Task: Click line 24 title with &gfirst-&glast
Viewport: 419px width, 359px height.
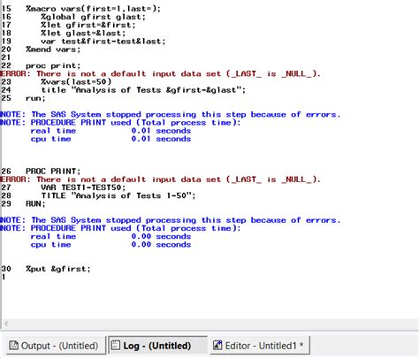Action: (124, 90)
